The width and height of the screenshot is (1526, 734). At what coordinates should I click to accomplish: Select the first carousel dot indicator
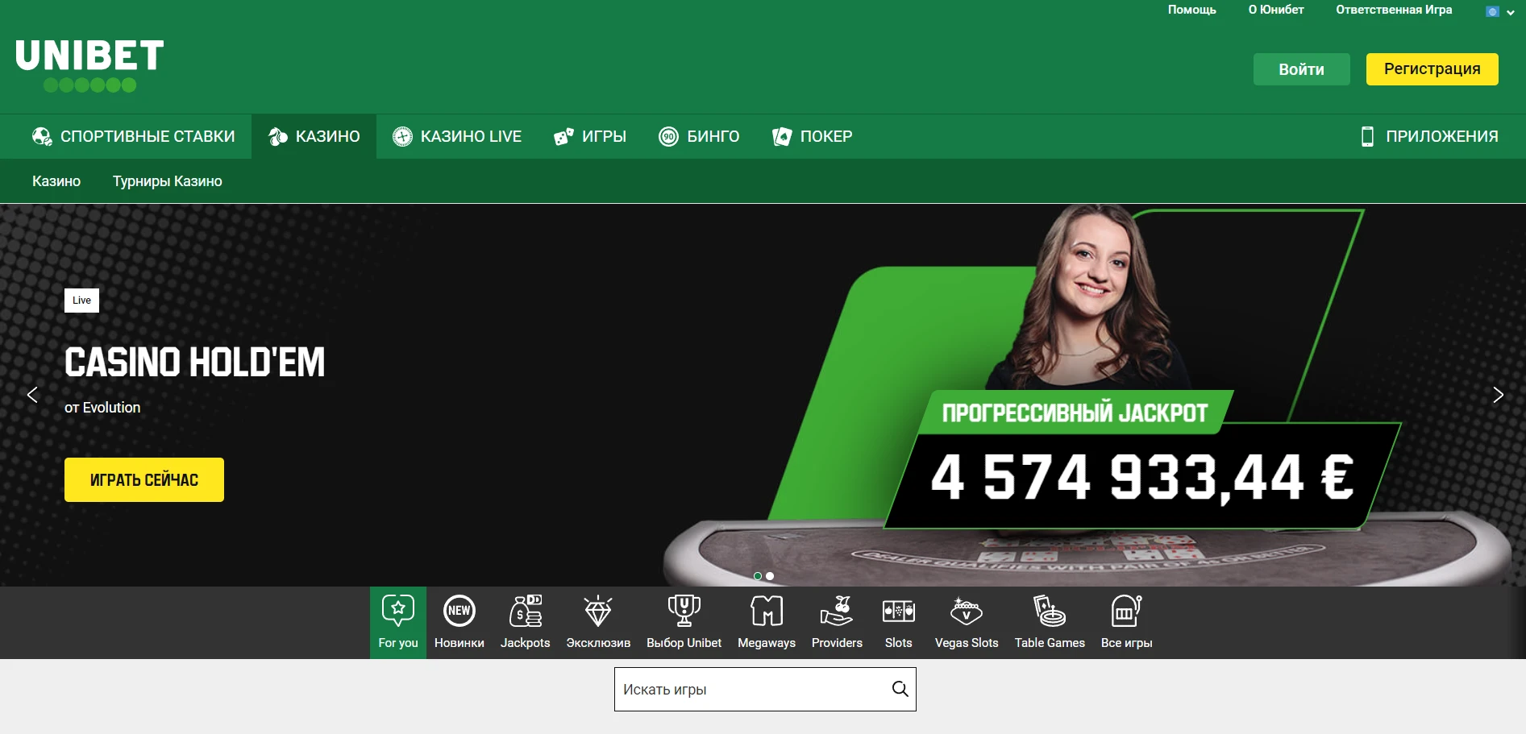tap(757, 576)
